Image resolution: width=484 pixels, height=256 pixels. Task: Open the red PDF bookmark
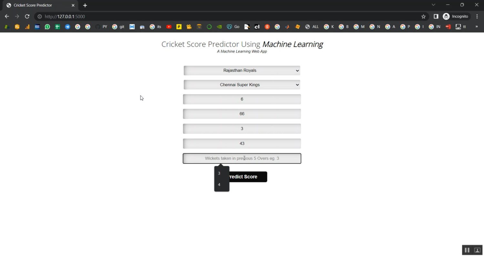click(x=448, y=27)
